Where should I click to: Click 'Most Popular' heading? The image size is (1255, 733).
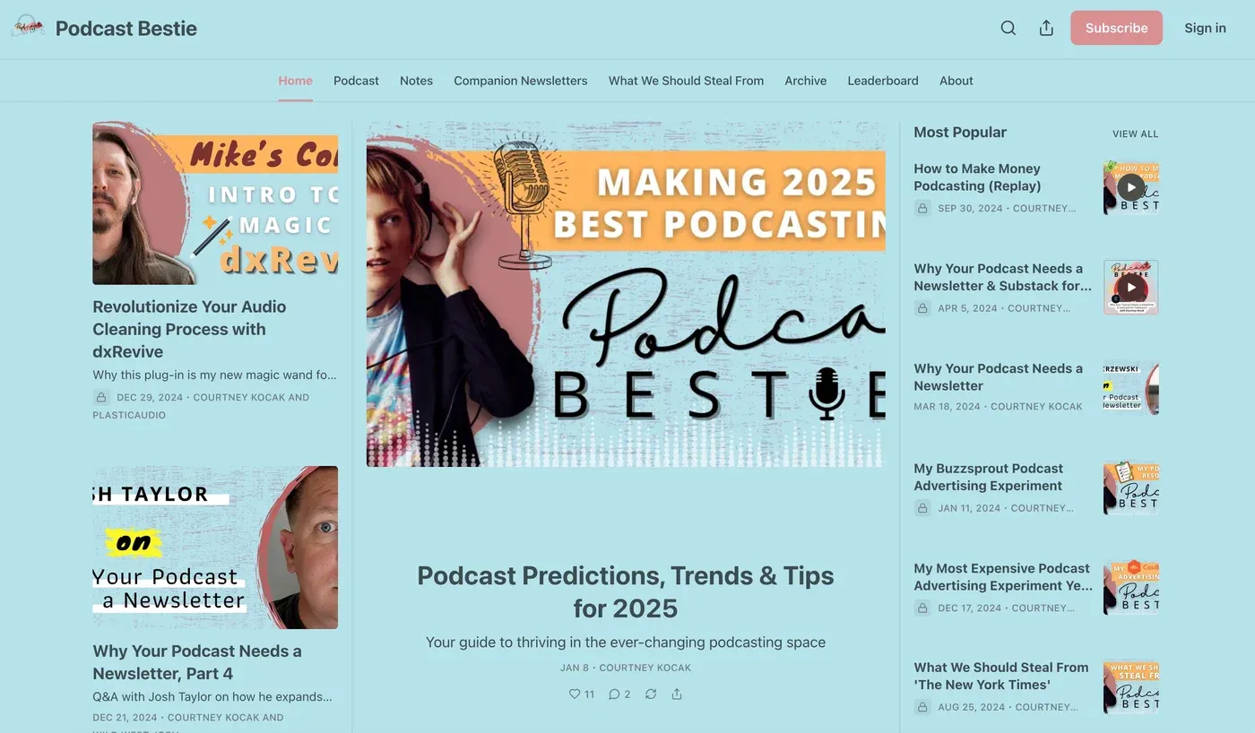pos(960,133)
